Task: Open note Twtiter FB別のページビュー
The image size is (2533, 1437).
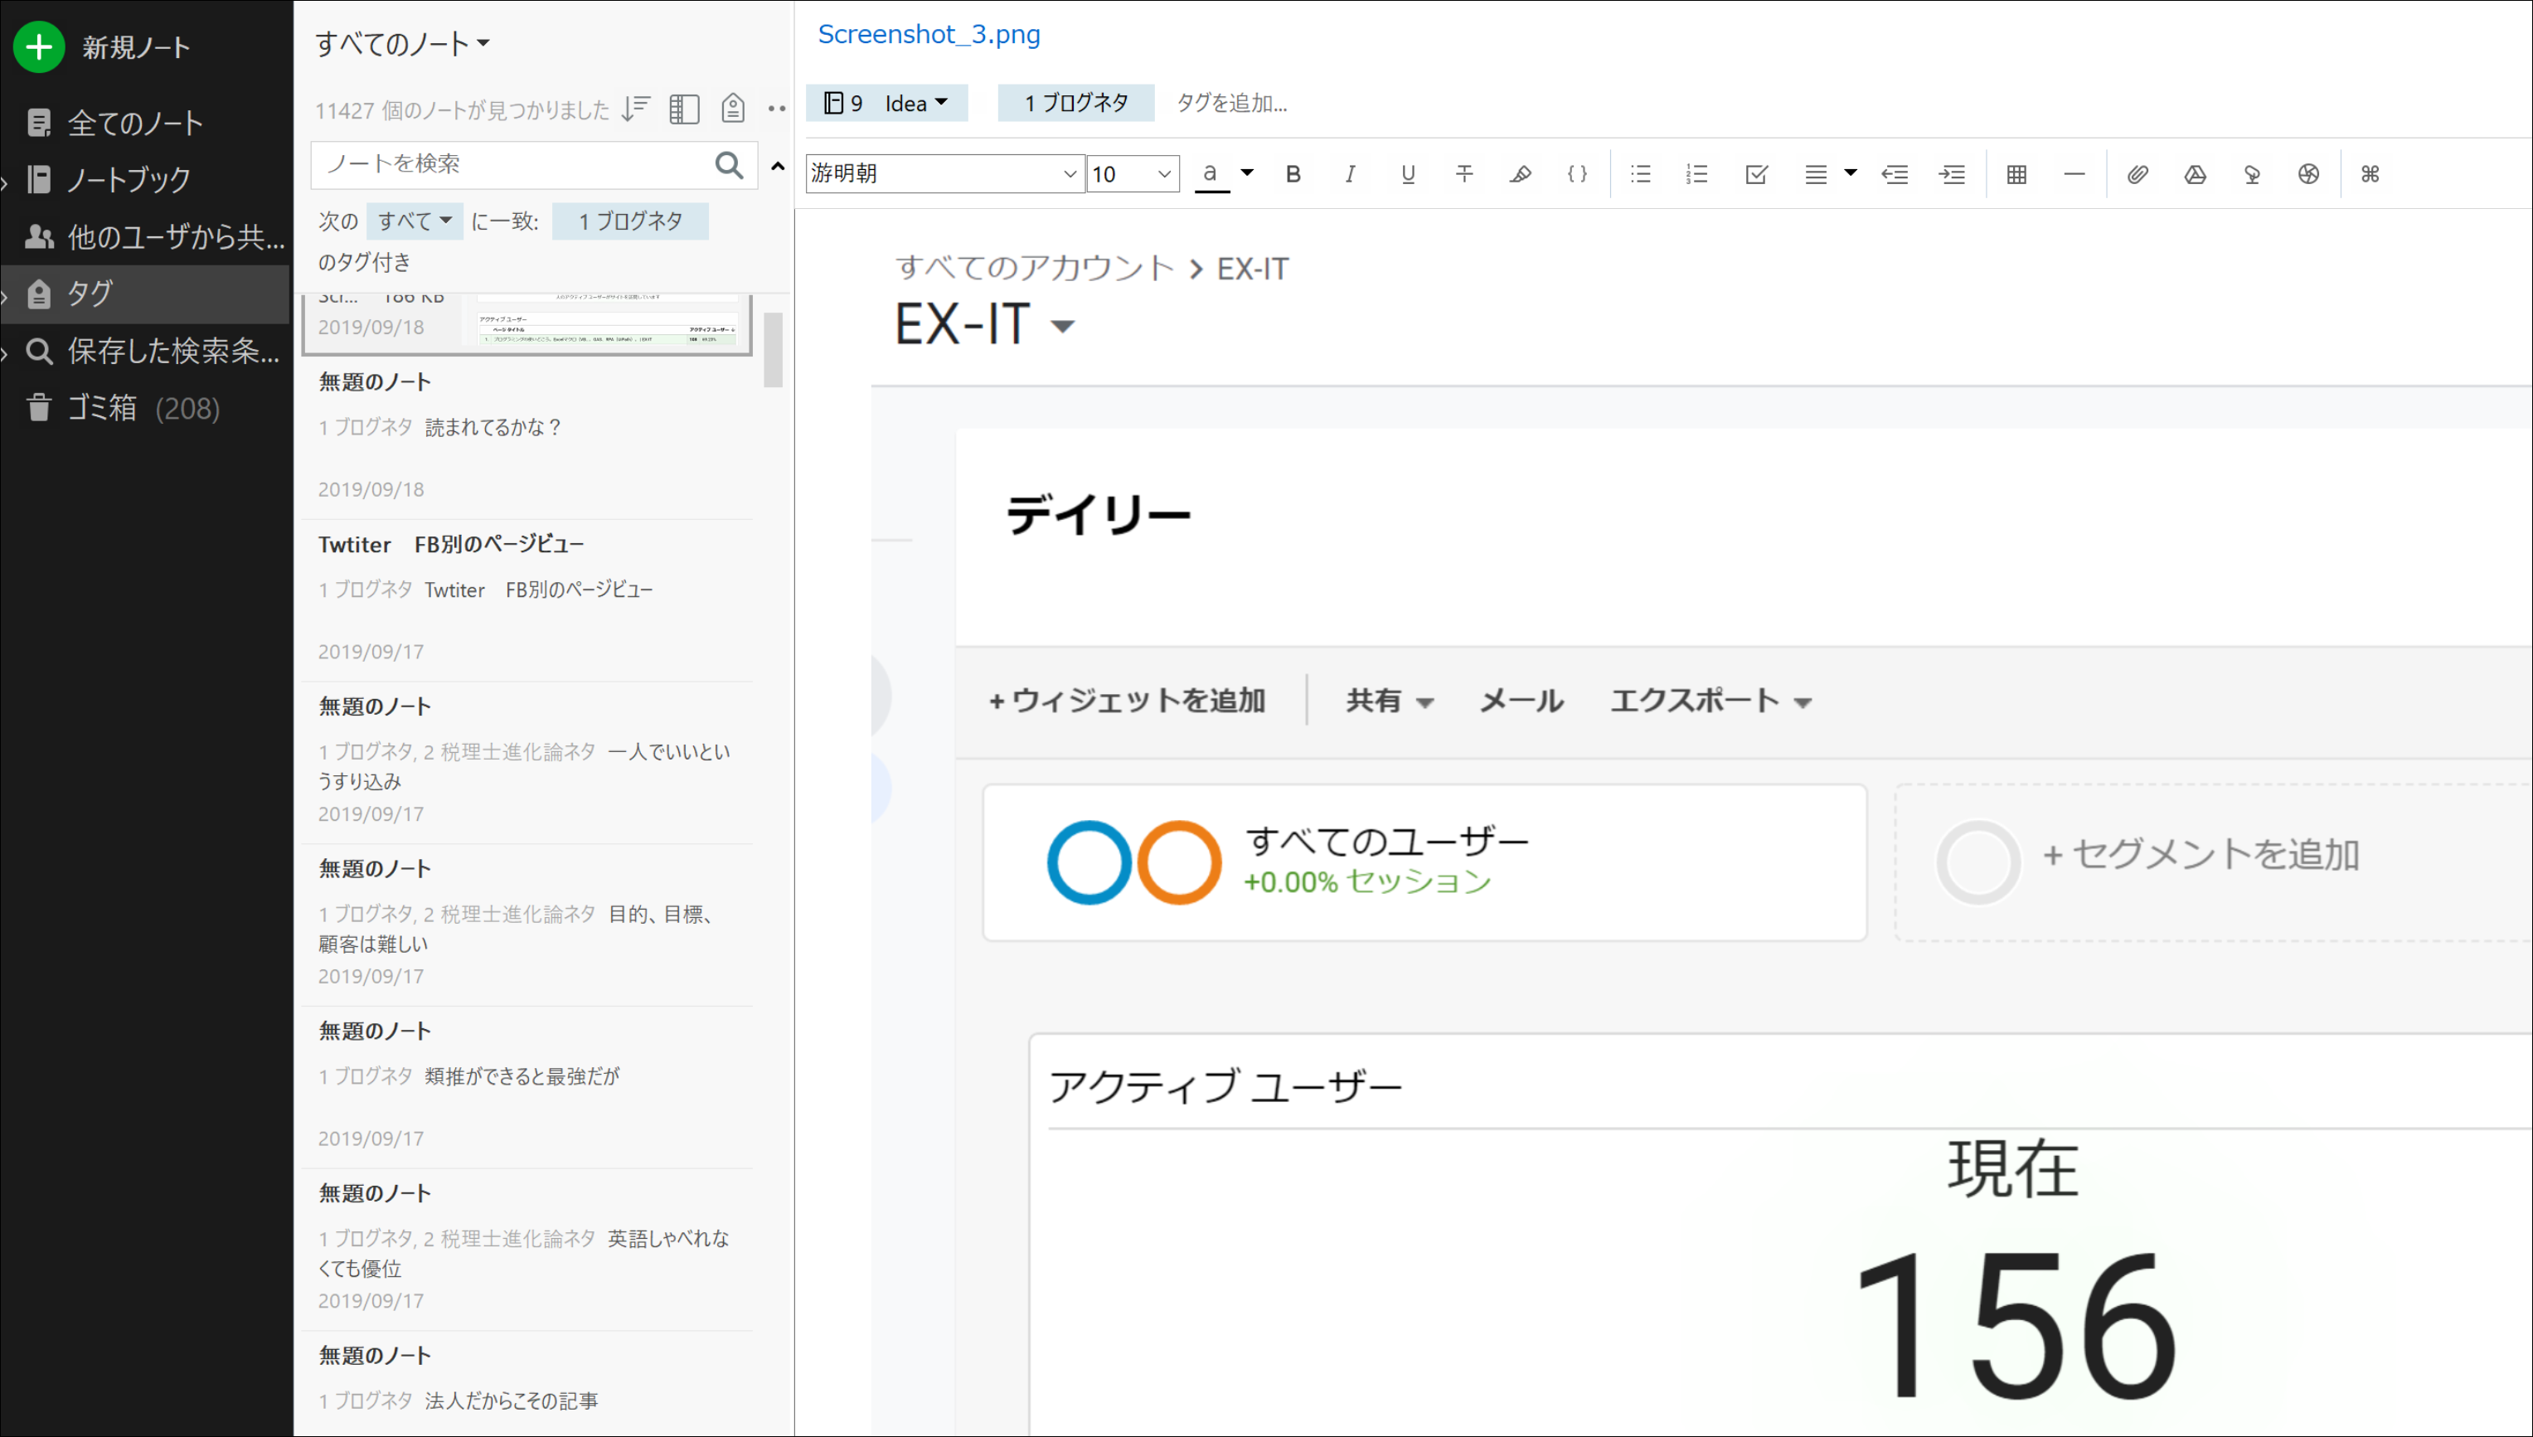Action: (x=528, y=600)
